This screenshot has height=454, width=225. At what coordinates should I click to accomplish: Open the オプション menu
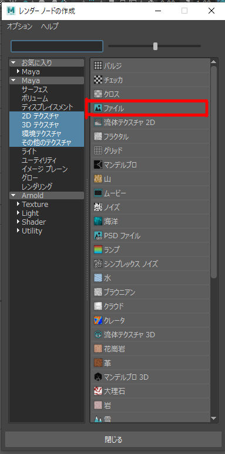point(20,27)
